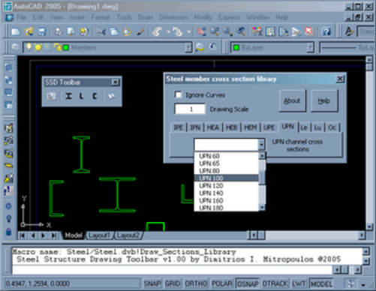Select the Zoom Previous icon
This screenshot has width=376, height=291.
241,31
